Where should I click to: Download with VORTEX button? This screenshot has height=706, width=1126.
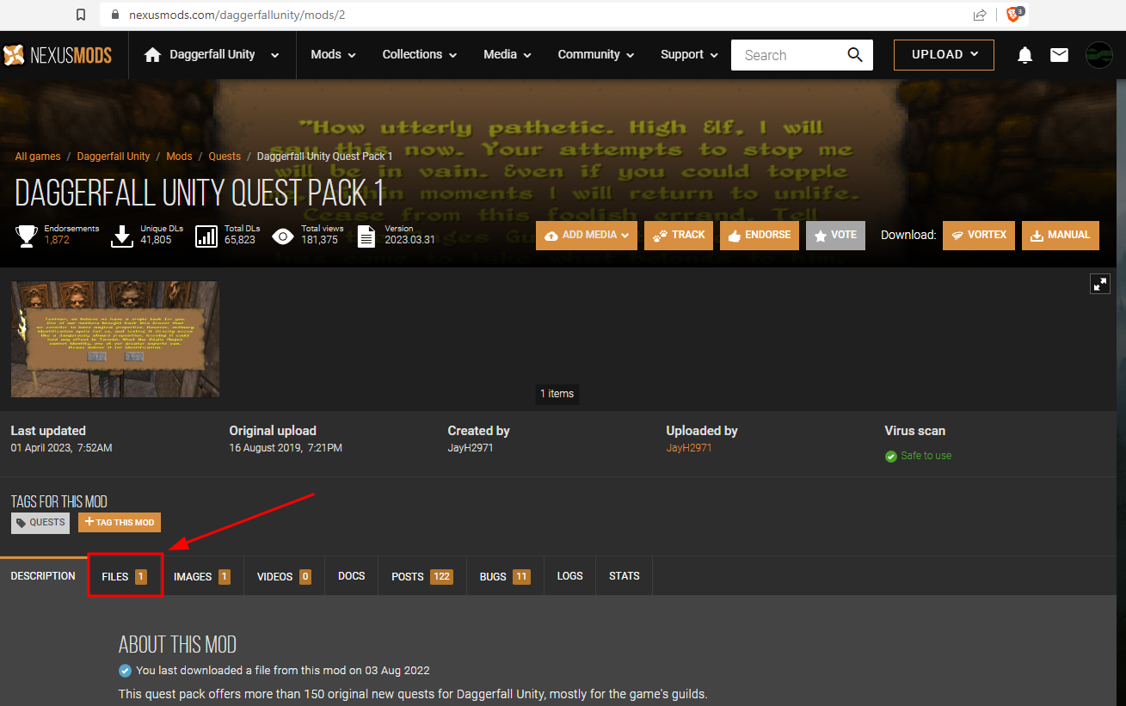pyautogui.click(x=979, y=235)
